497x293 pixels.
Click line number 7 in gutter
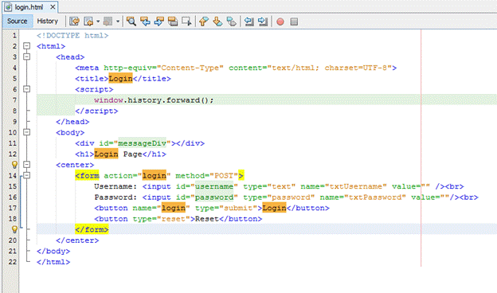14,100
